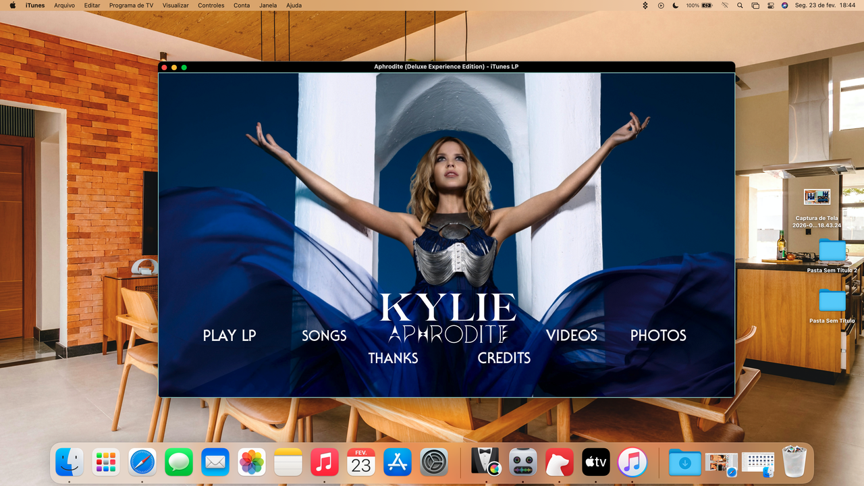The width and height of the screenshot is (864, 486).
Task: Open the Janela menu
Action: click(x=268, y=5)
